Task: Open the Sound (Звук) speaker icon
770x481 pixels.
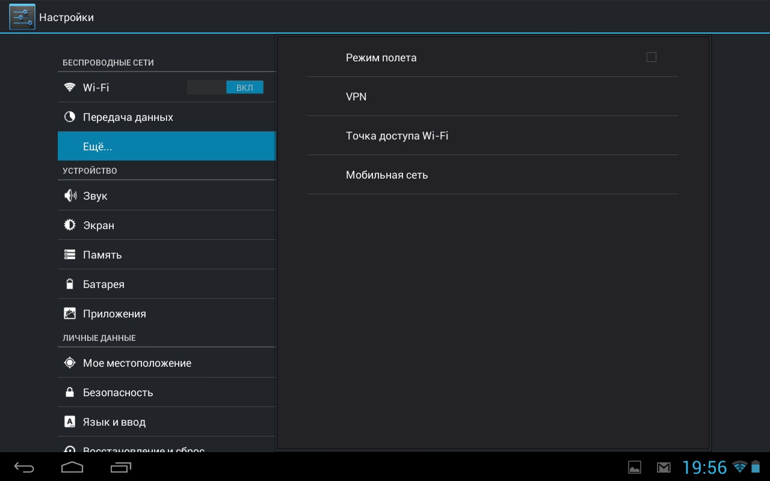Action: click(70, 196)
